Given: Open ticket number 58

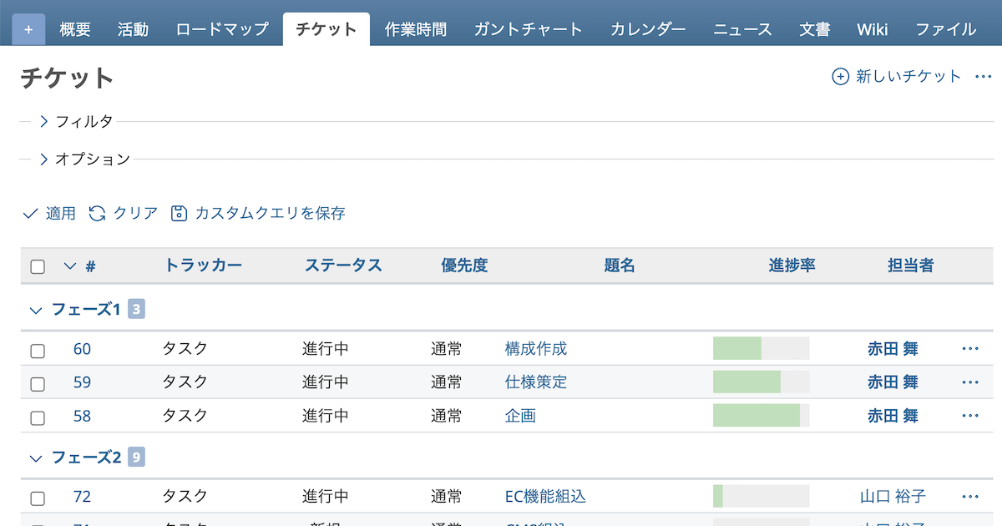Looking at the screenshot, I should pos(82,416).
